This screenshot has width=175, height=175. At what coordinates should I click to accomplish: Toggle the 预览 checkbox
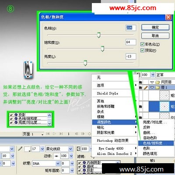pos(142,50)
